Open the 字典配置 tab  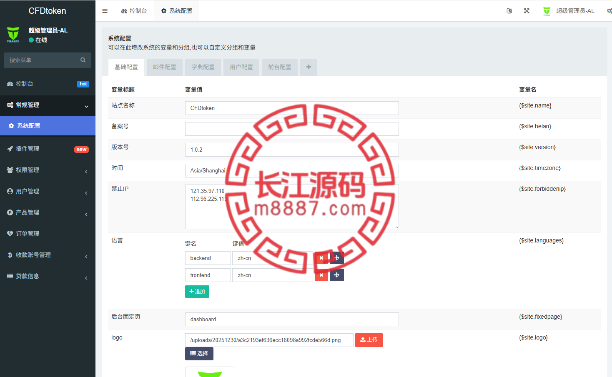tap(203, 67)
